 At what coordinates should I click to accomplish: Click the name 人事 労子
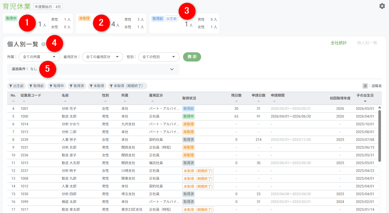pos(69,140)
